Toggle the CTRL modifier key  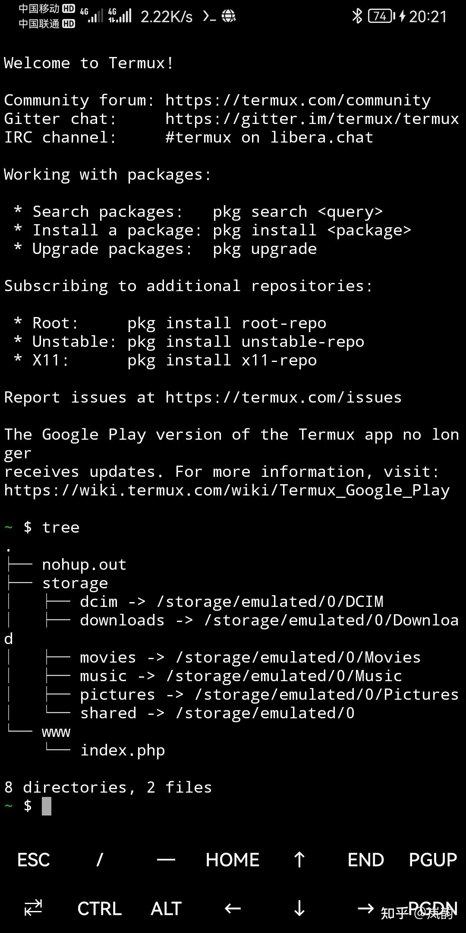point(99,908)
